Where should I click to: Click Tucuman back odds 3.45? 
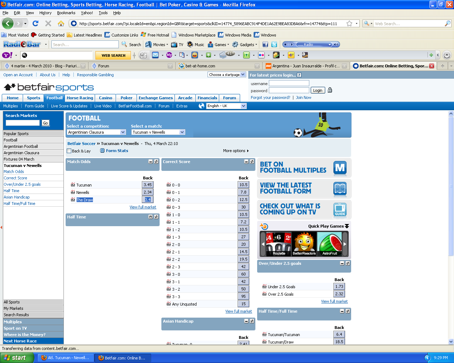(x=148, y=185)
